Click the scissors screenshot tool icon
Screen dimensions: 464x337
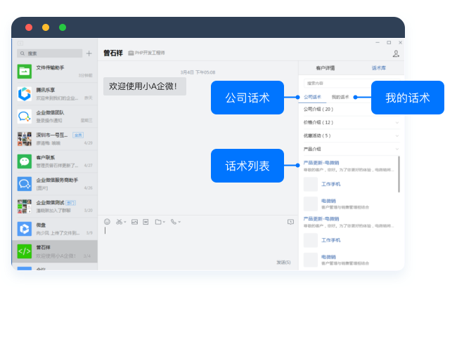tap(119, 222)
